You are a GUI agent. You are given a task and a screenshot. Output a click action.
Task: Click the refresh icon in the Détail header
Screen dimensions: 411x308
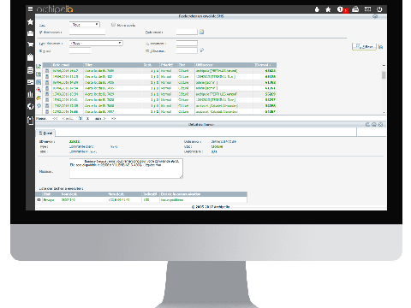coord(367,125)
